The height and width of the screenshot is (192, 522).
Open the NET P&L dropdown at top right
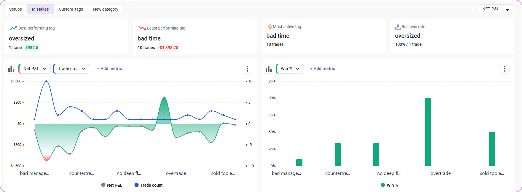496,9
